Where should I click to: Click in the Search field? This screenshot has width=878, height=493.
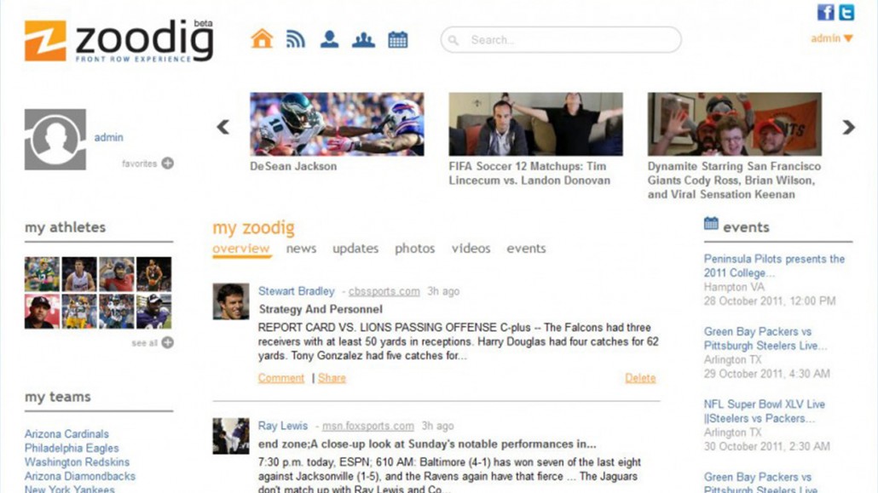[x=561, y=40]
